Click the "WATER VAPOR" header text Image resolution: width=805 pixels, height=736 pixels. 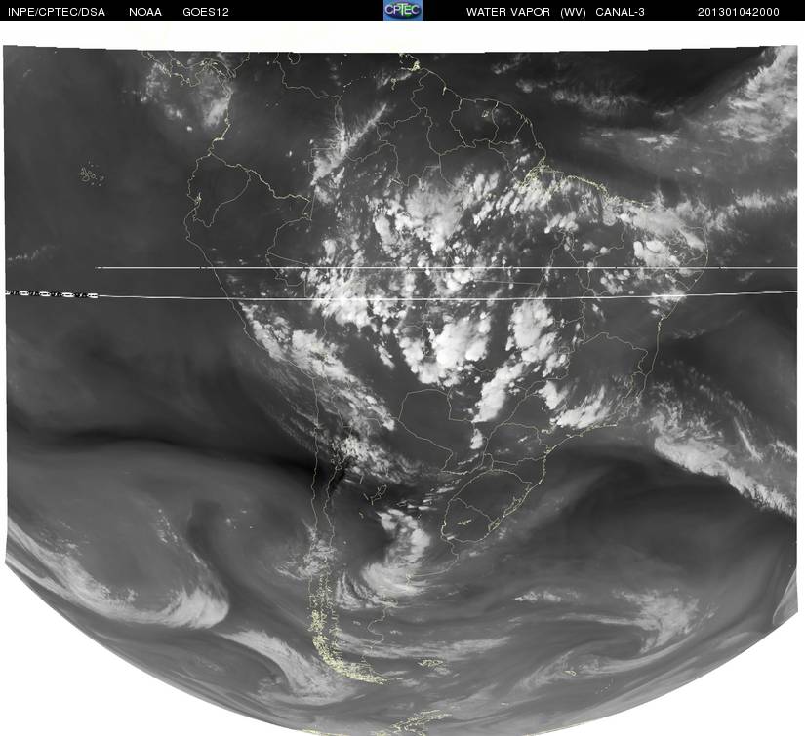coord(508,12)
